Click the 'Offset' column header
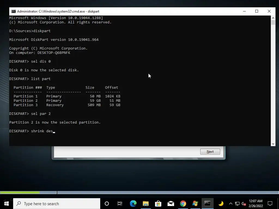The height and width of the screenshot is (209, 279). tap(111, 87)
